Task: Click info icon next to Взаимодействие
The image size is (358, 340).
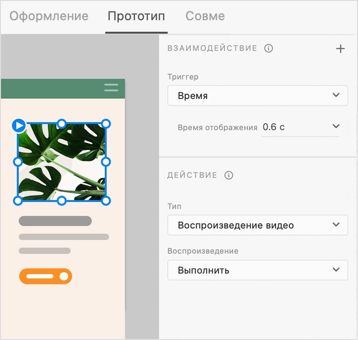Action: coord(269,48)
